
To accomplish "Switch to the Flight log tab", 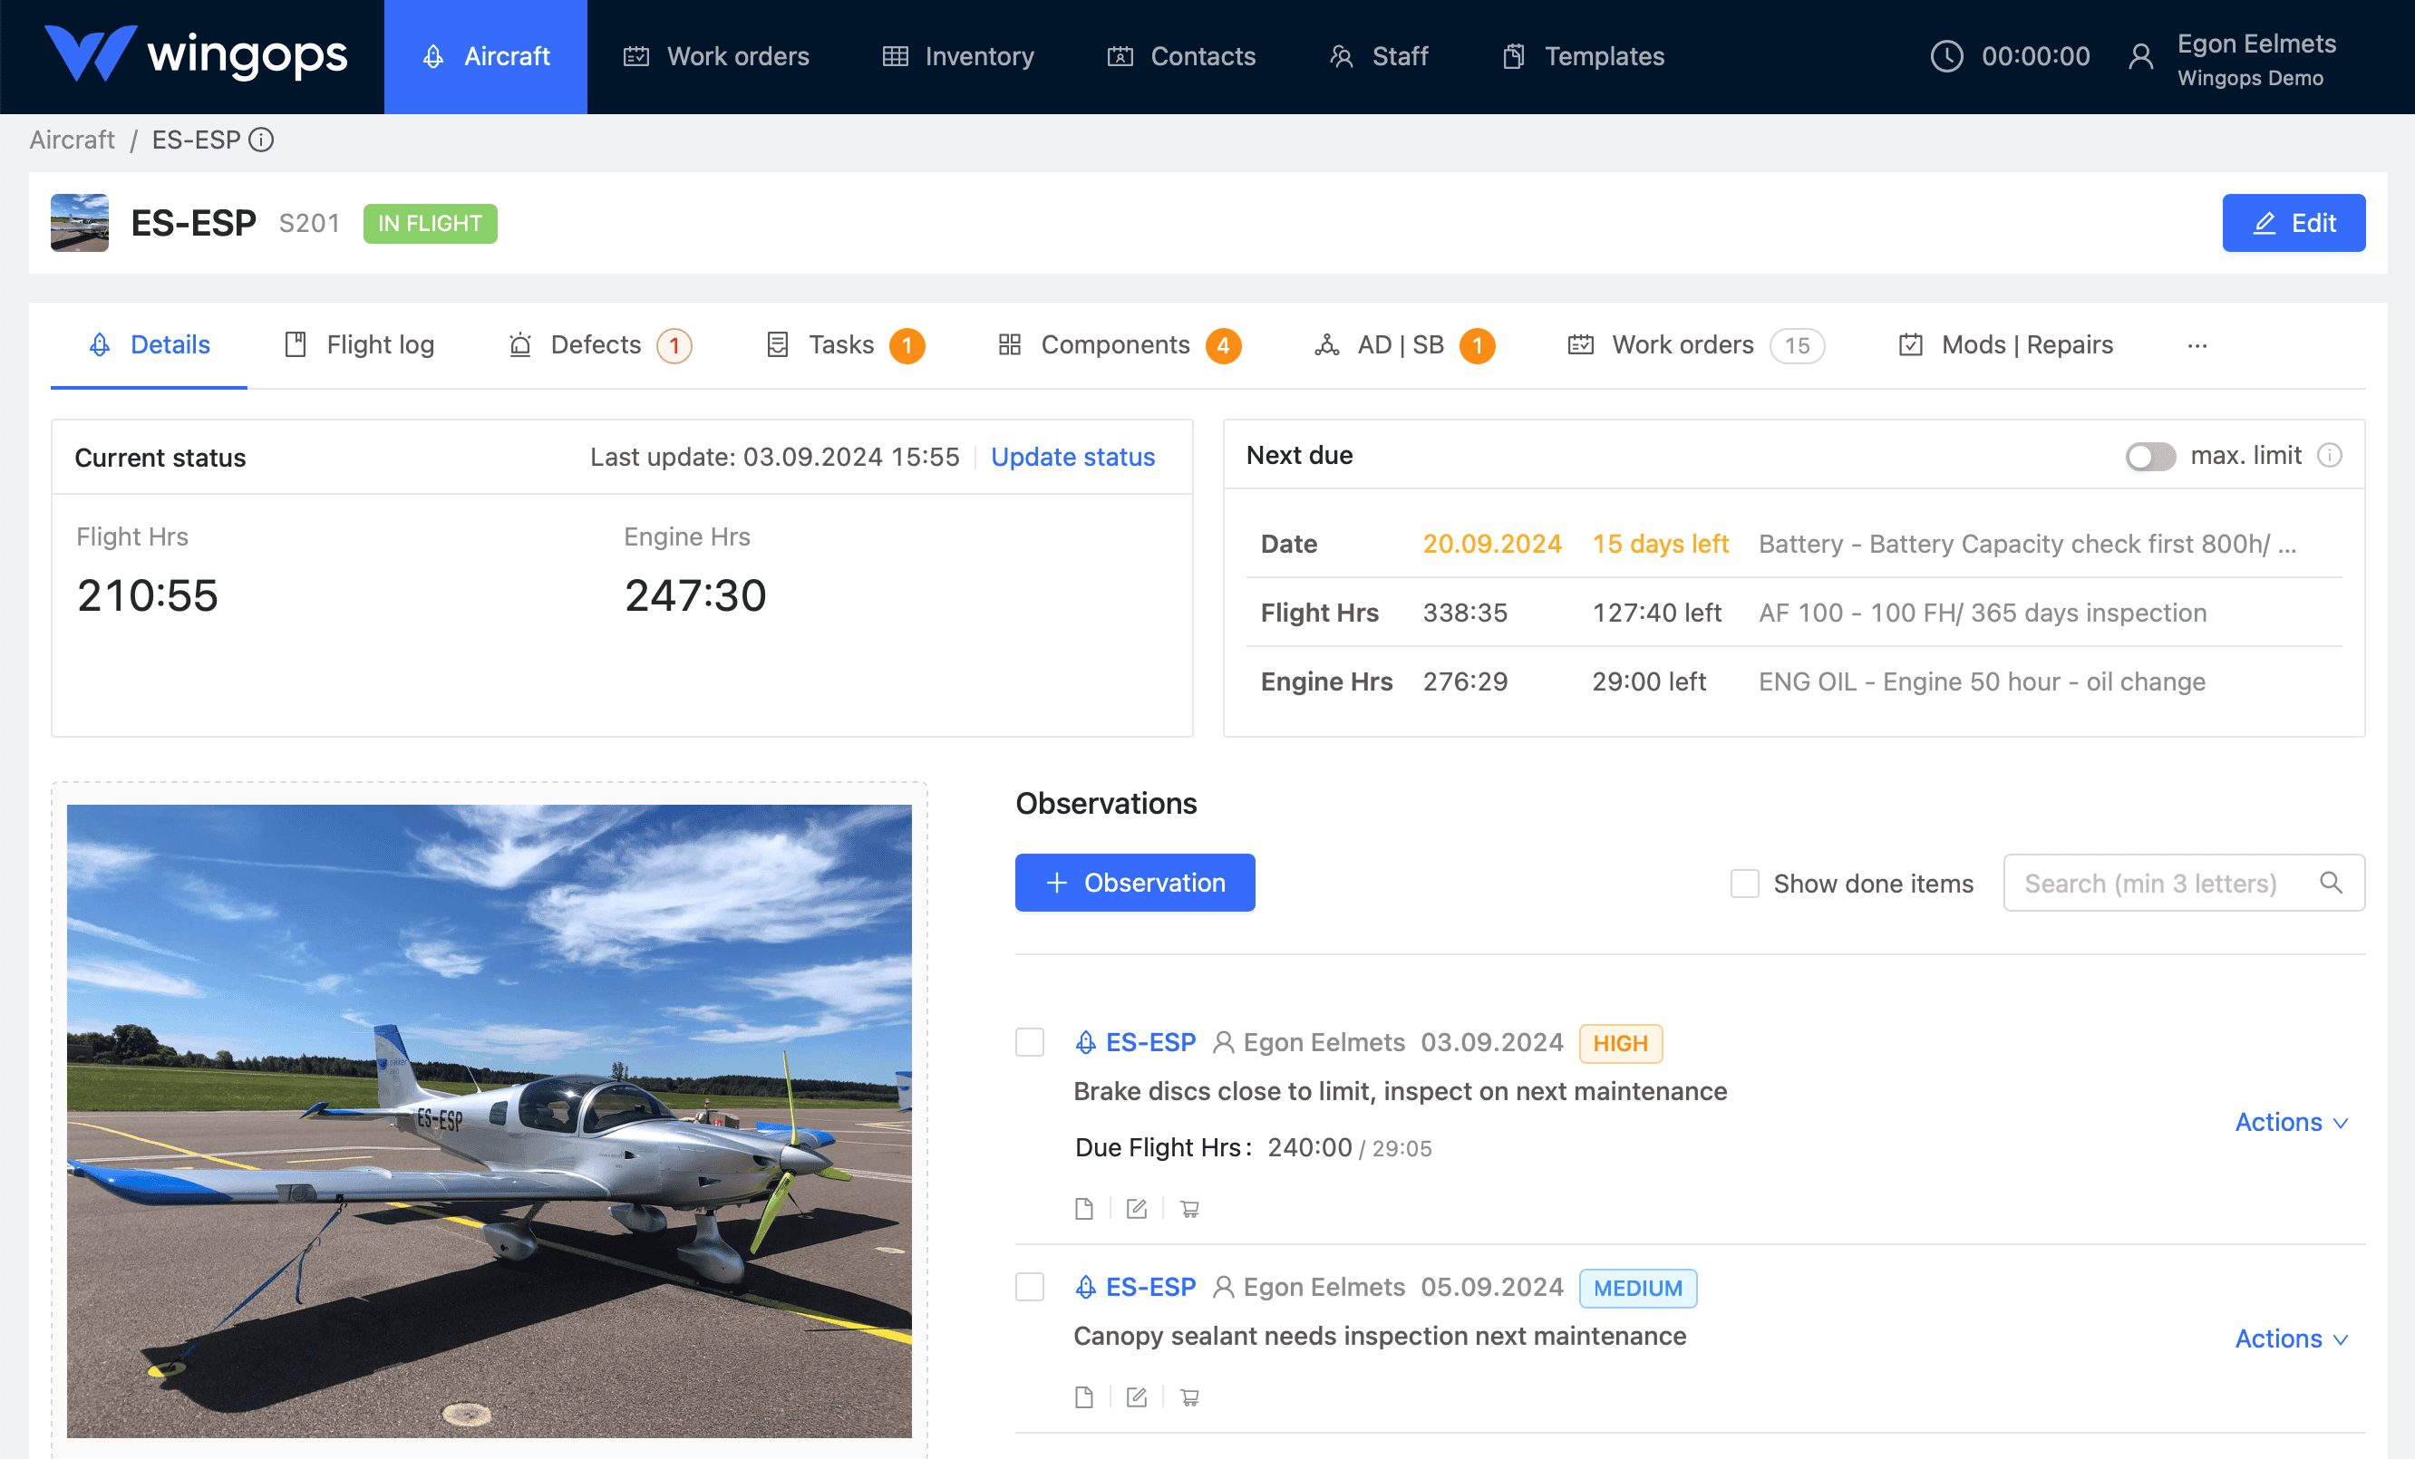I will click(360, 345).
